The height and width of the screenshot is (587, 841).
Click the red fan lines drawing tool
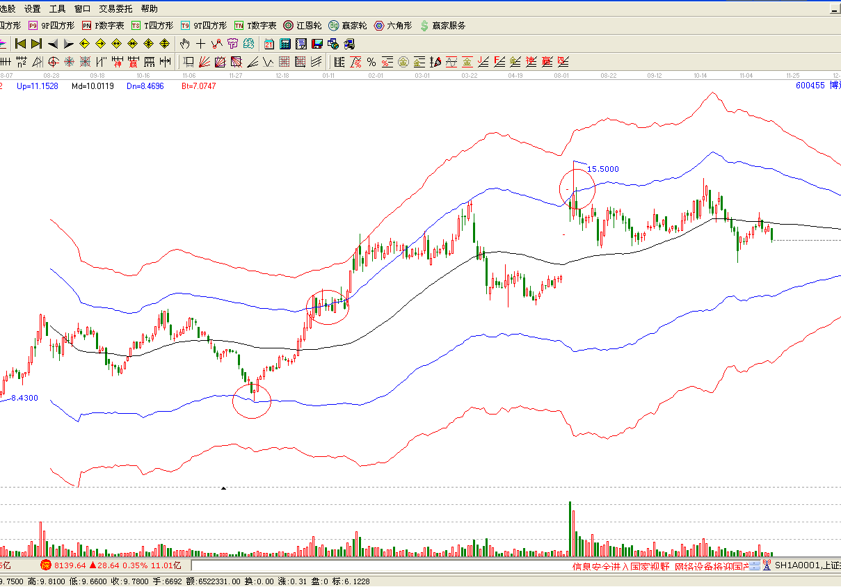(204, 62)
